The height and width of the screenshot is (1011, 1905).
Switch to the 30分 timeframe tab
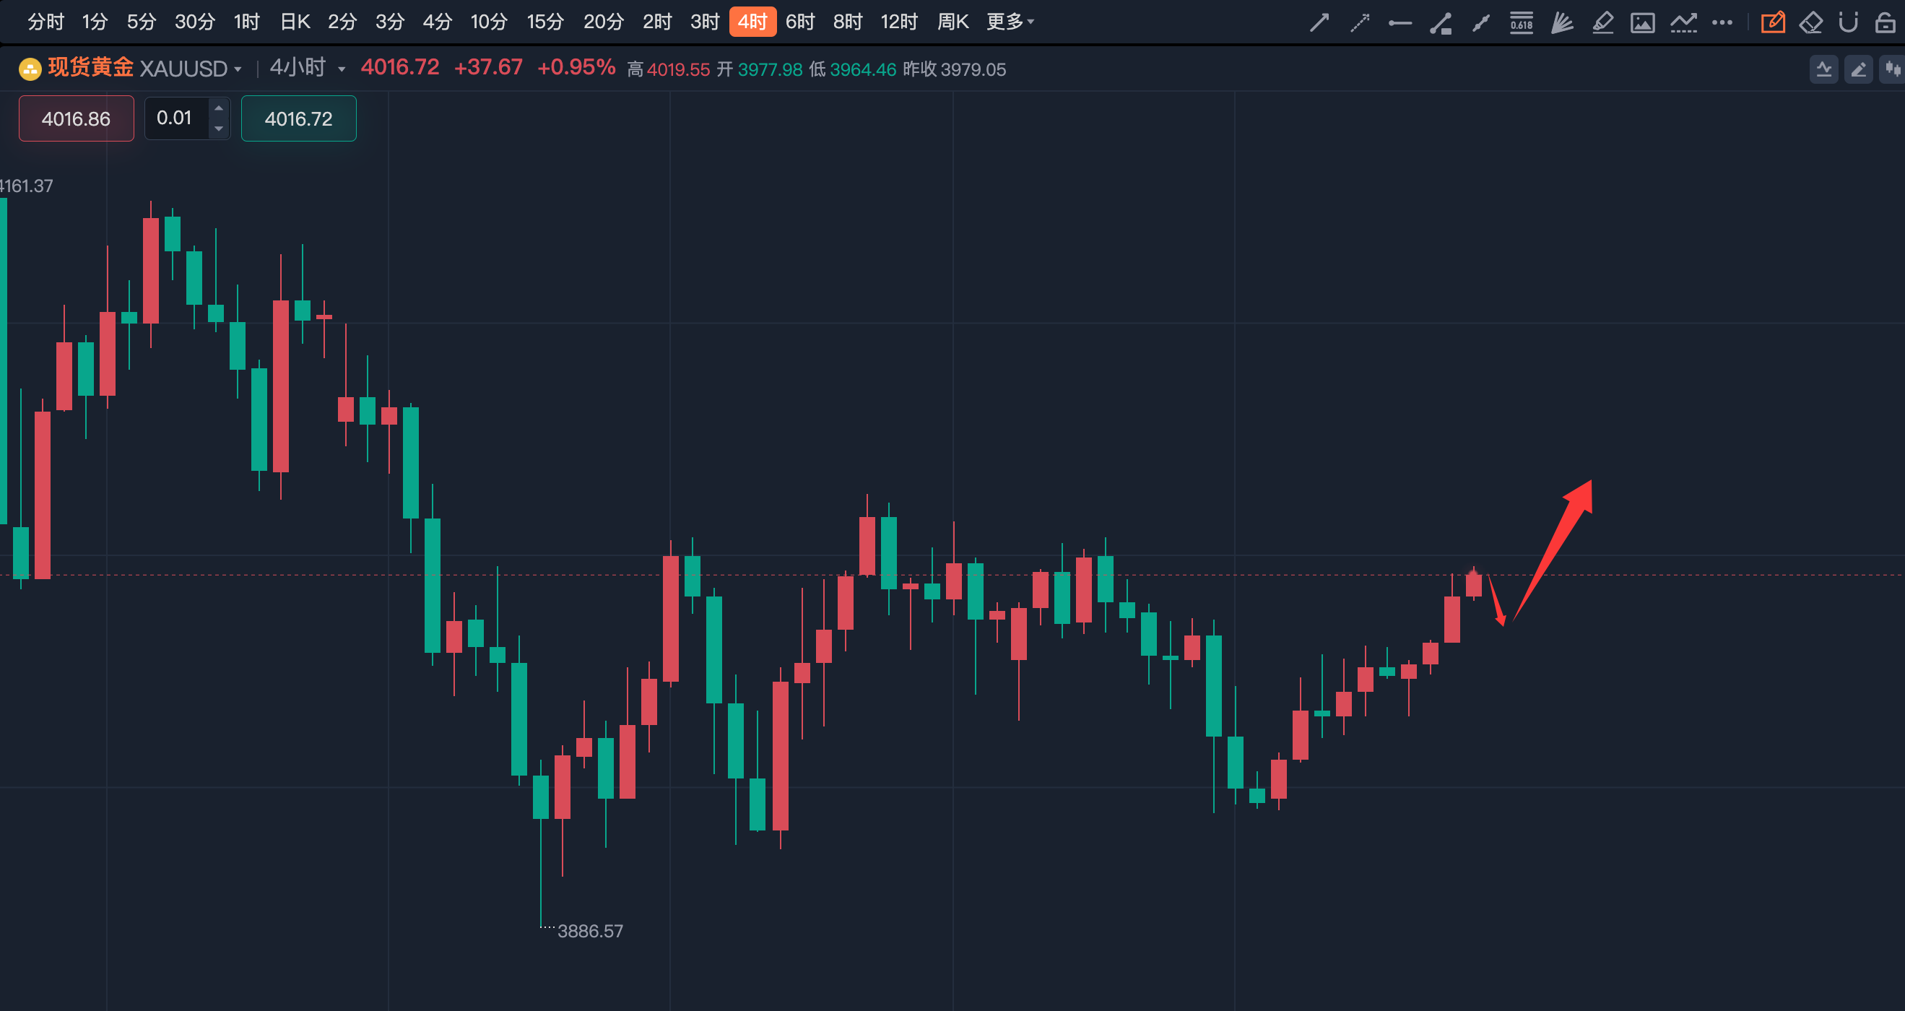tap(194, 22)
